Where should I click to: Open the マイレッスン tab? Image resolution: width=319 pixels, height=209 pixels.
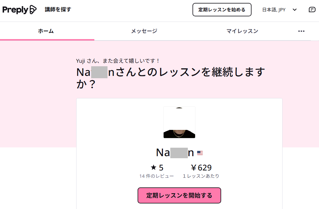pyautogui.click(x=242, y=31)
